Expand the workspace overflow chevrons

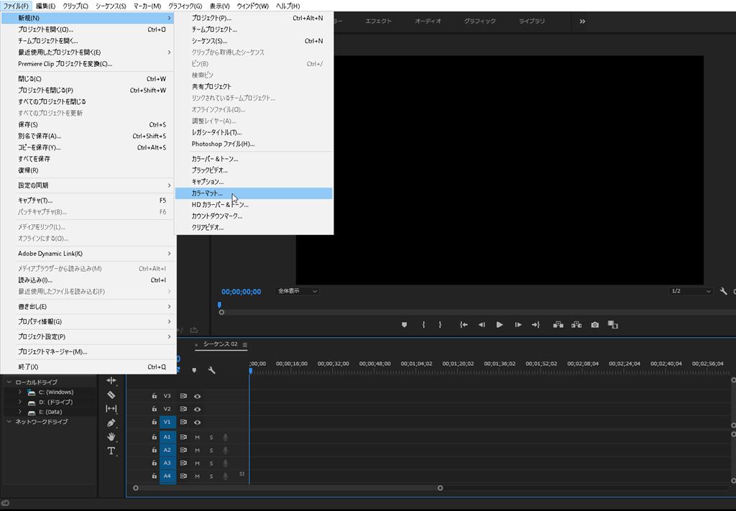pyautogui.click(x=582, y=22)
